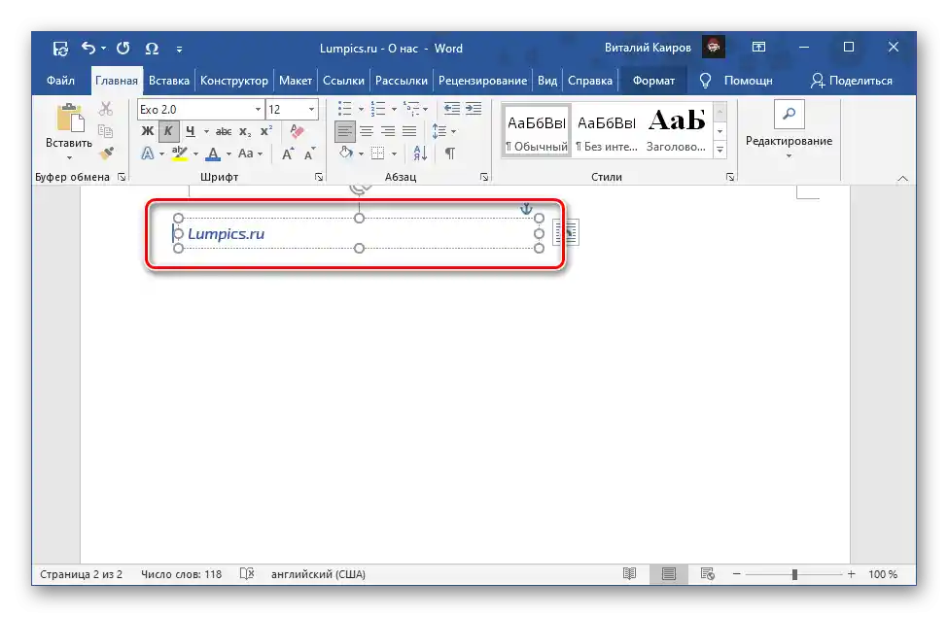This screenshot has height=617, width=948.
Task: Open the Буфер обмена dialog launcher
Action: (x=122, y=177)
